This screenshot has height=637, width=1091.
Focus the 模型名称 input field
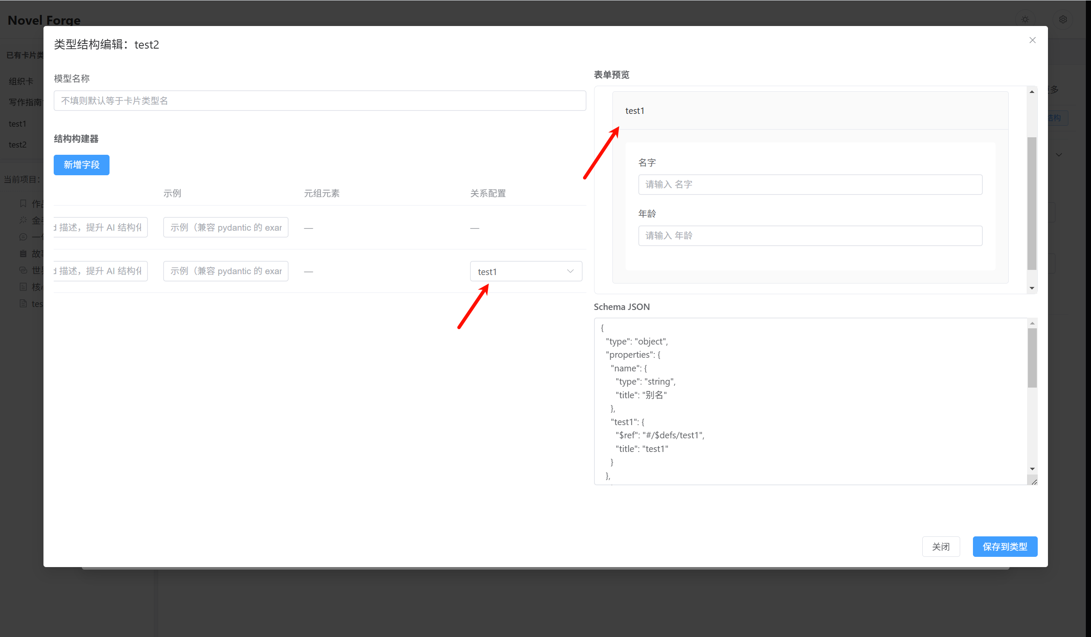tap(320, 101)
